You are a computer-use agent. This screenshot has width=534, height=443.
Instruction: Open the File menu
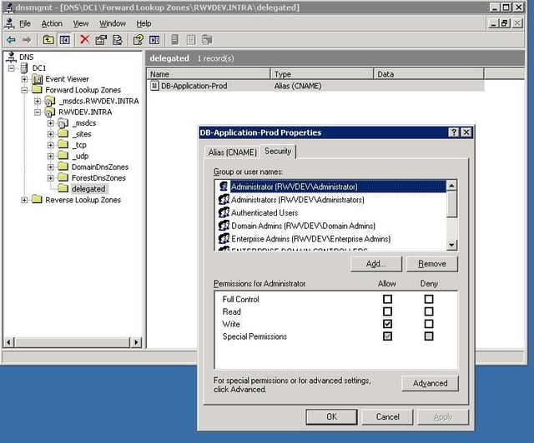tap(25, 23)
